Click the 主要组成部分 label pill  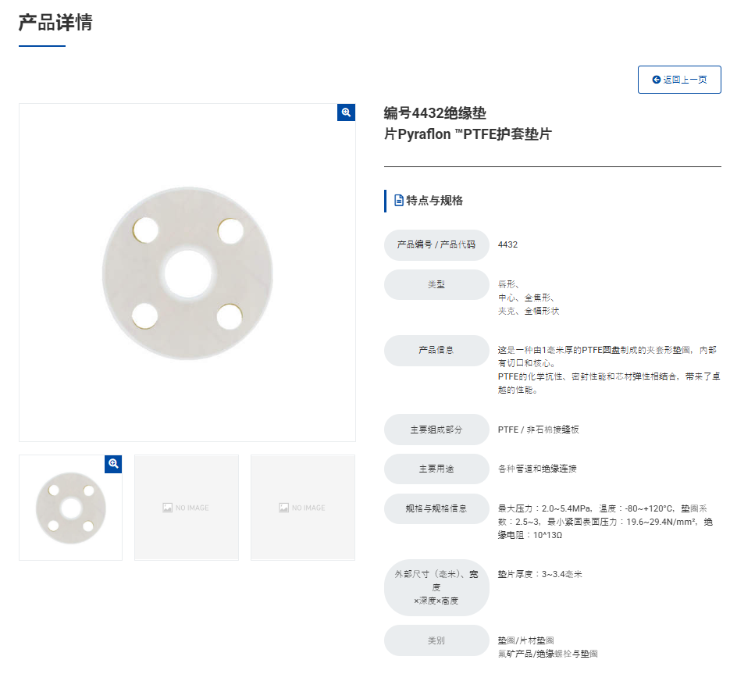coord(436,430)
